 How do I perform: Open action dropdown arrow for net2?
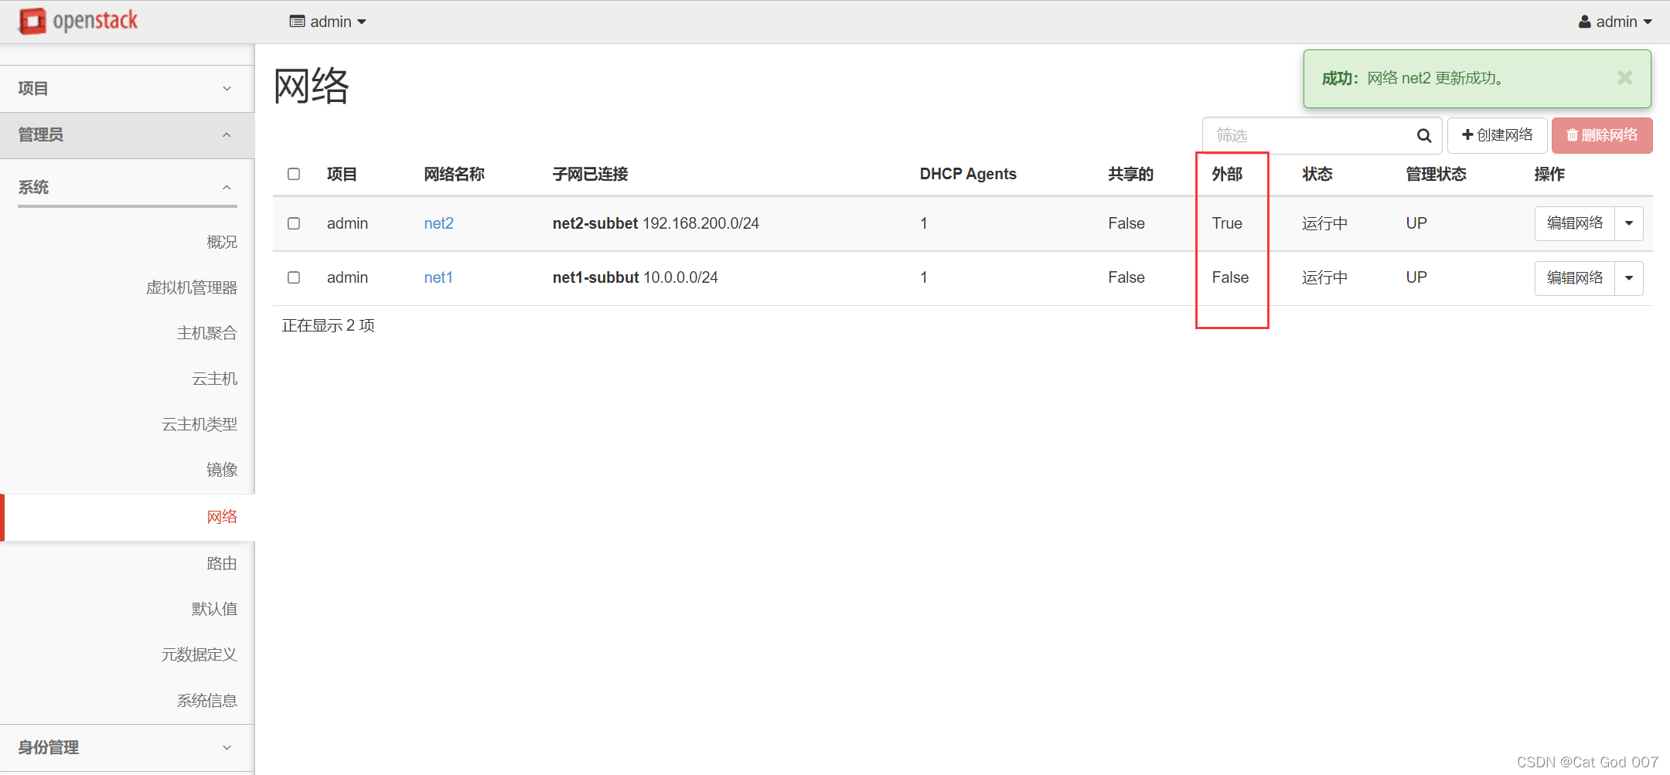1629,223
